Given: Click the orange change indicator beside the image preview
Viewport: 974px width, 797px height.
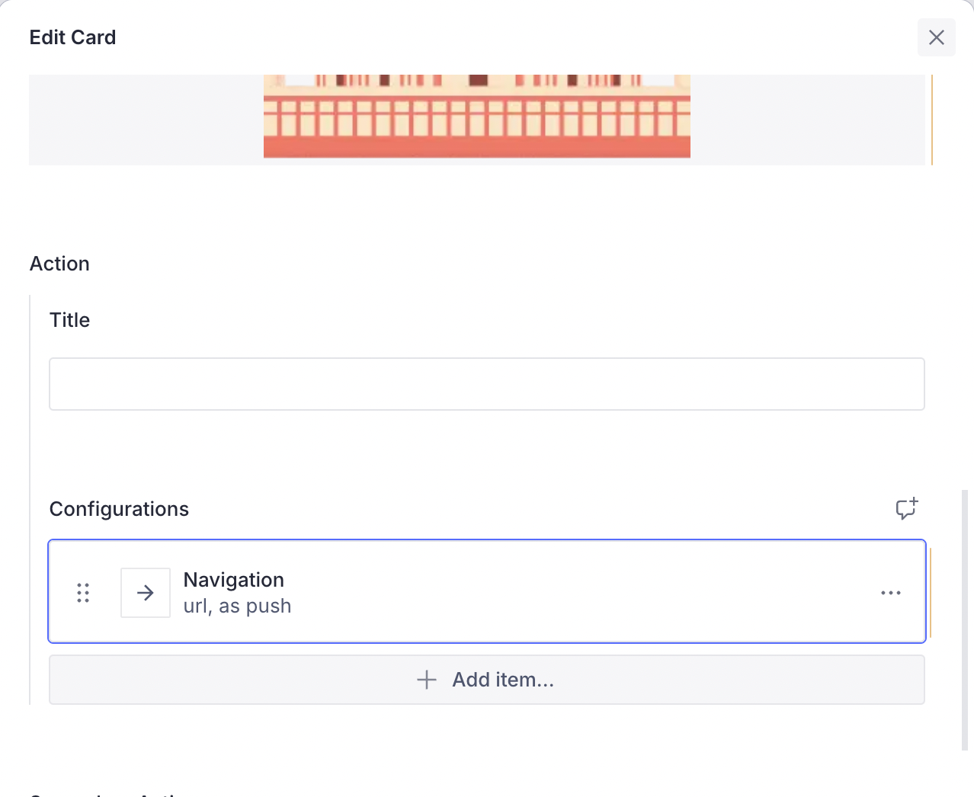Looking at the screenshot, I should pyautogui.click(x=931, y=120).
